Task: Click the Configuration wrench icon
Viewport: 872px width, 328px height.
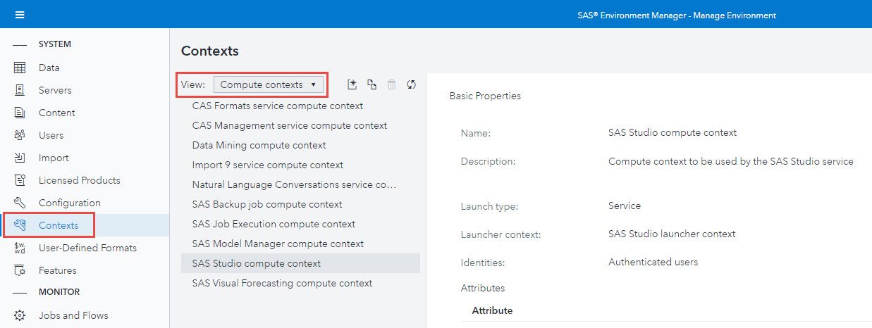Action: click(20, 203)
